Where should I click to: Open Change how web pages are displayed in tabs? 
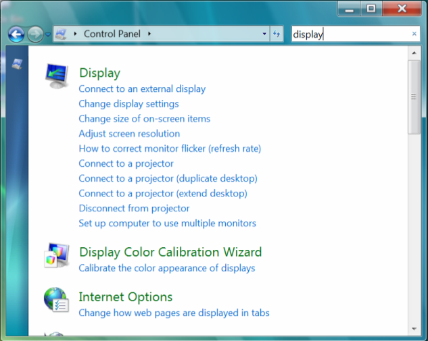pyautogui.click(x=174, y=313)
